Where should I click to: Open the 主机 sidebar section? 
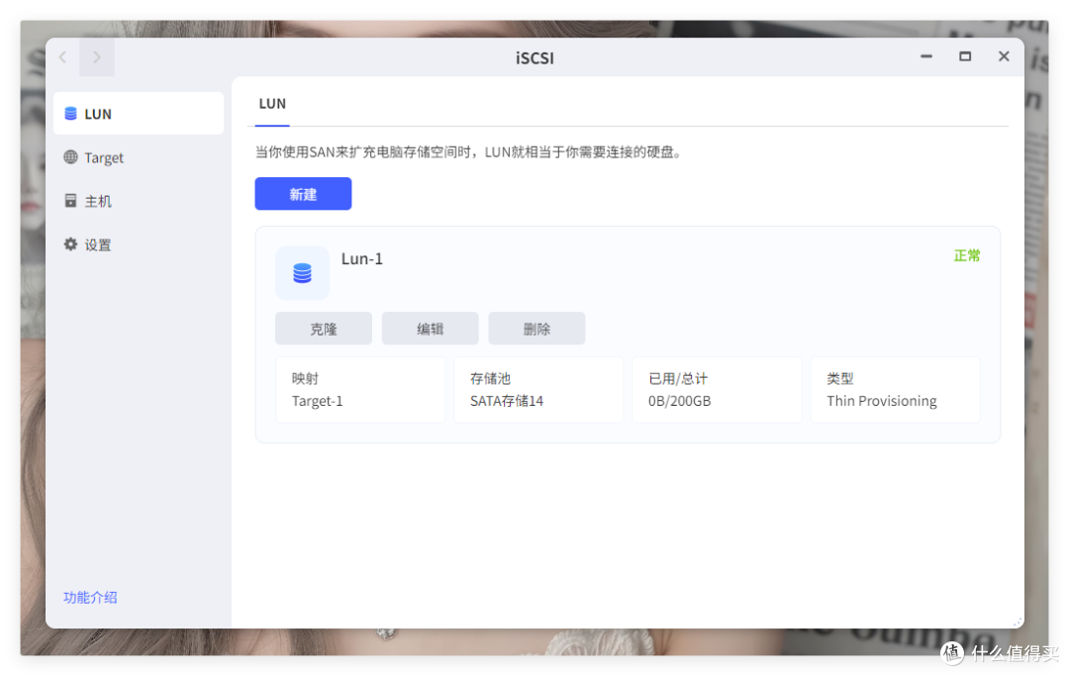click(139, 200)
